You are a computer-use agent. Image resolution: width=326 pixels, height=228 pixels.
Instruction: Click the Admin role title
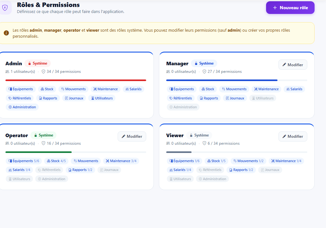click(14, 64)
